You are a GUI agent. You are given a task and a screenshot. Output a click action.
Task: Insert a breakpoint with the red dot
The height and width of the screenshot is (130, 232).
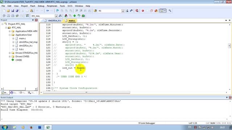point(143,10)
